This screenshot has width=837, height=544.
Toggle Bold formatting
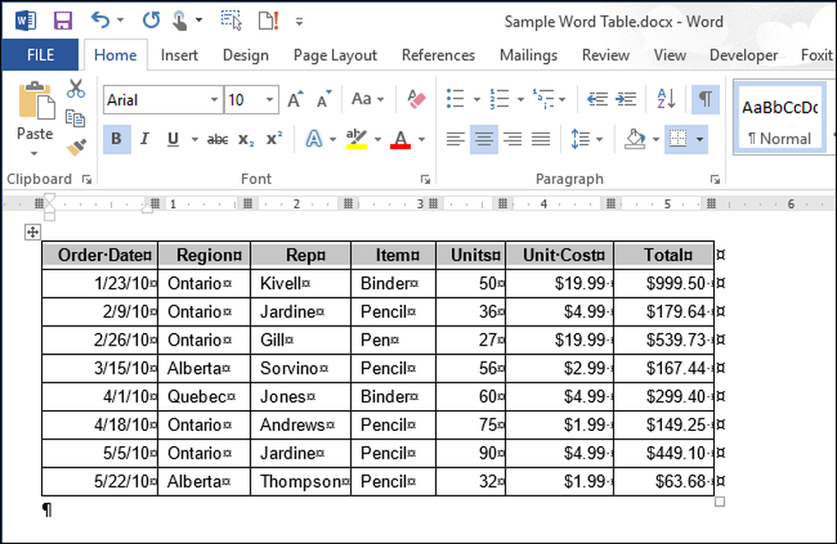tap(116, 139)
